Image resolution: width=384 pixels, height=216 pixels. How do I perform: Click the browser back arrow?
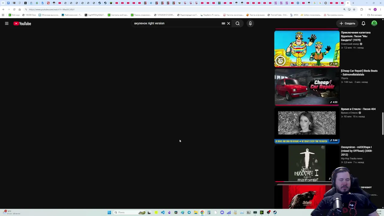[x=3, y=10]
